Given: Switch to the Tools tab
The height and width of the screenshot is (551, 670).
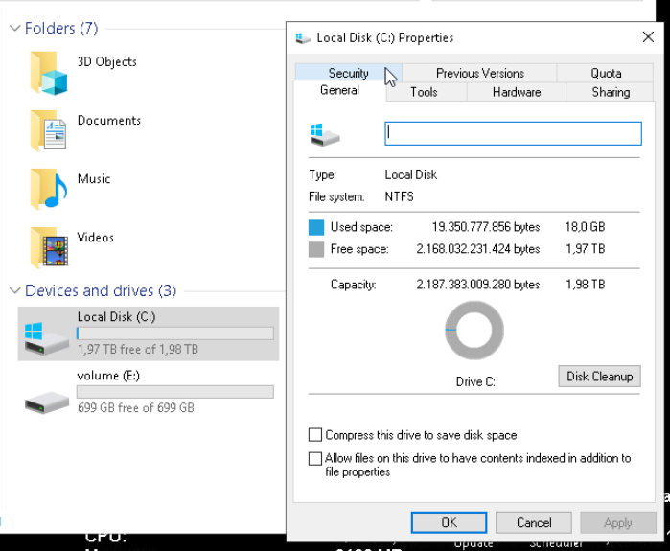Looking at the screenshot, I should click(x=424, y=92).
